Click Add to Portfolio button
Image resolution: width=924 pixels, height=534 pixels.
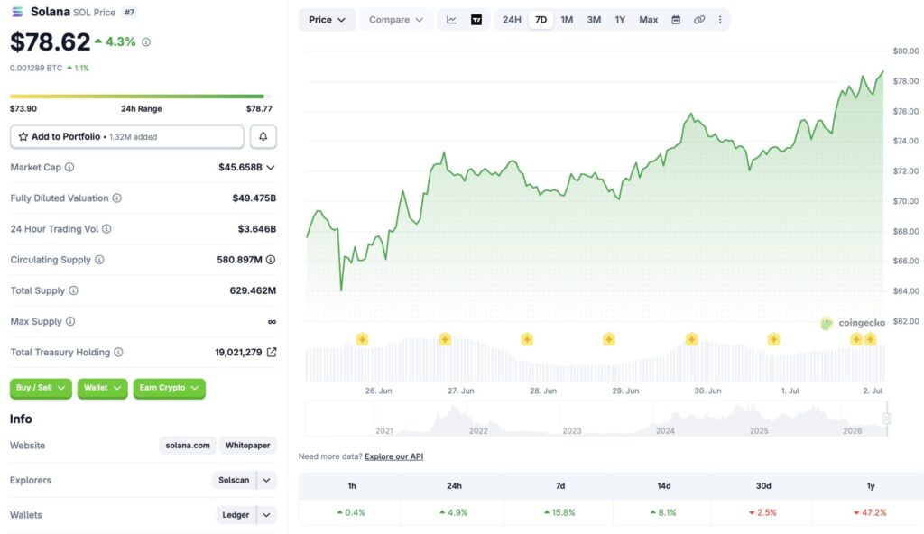click(126, 136)
